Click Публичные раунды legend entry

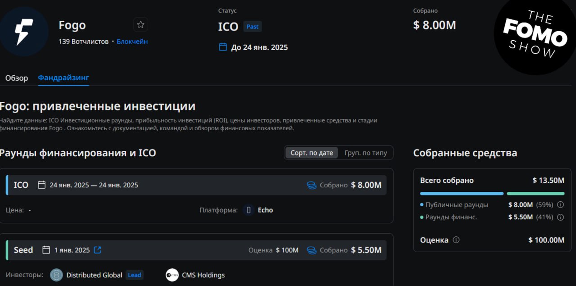(x=454, y=204)
